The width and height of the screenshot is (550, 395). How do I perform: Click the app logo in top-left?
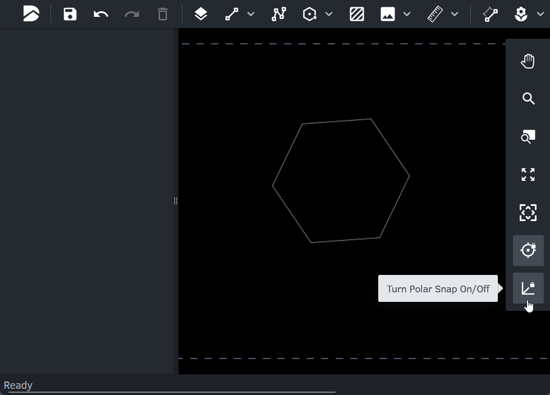[x=31, y=14]
